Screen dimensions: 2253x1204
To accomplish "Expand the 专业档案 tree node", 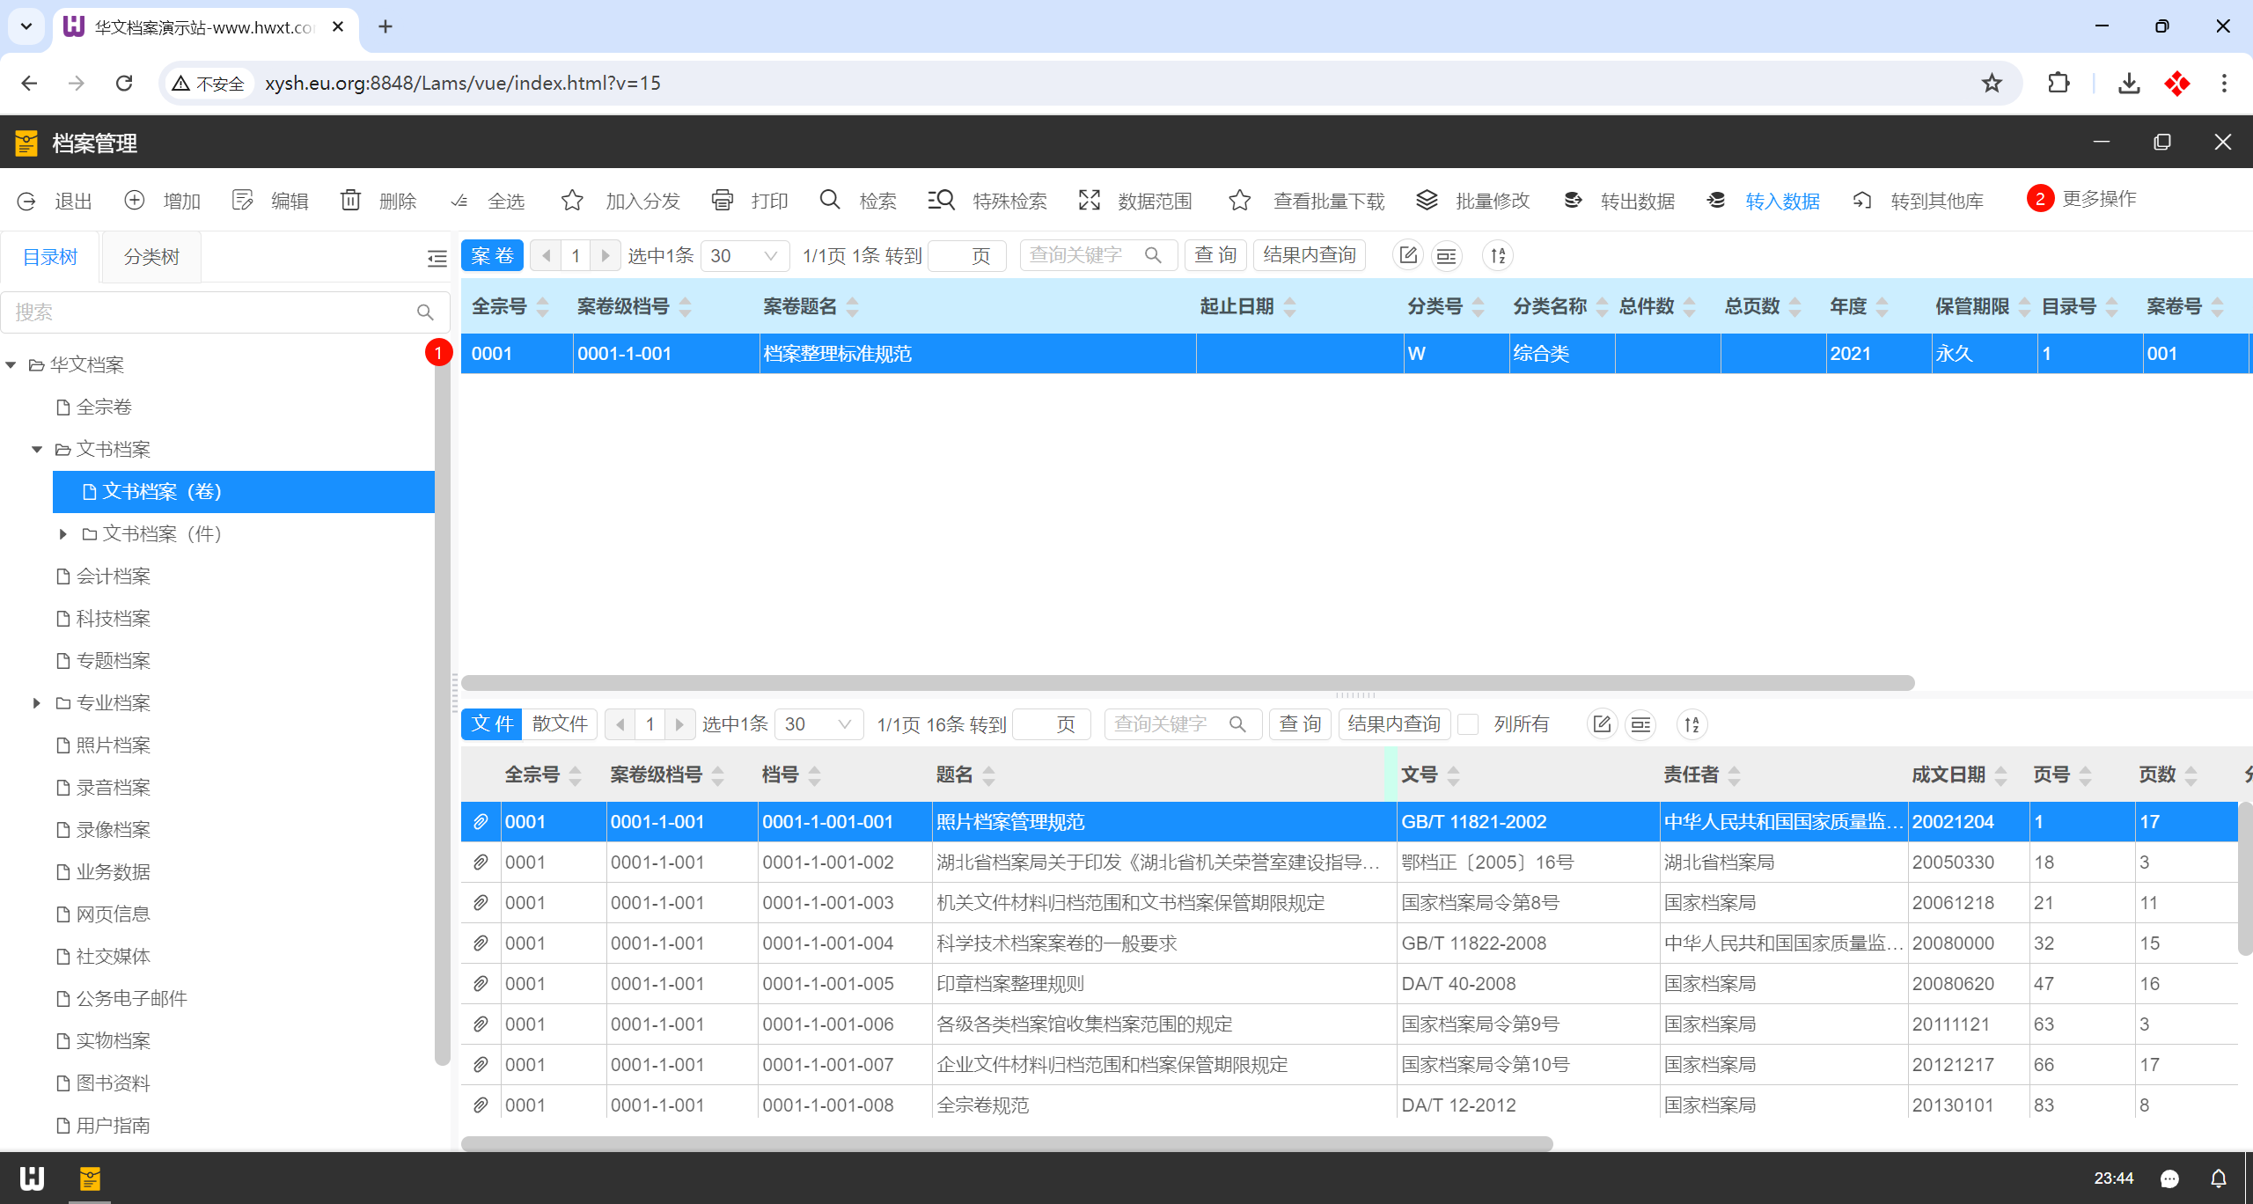I will (x=36, y=703).
